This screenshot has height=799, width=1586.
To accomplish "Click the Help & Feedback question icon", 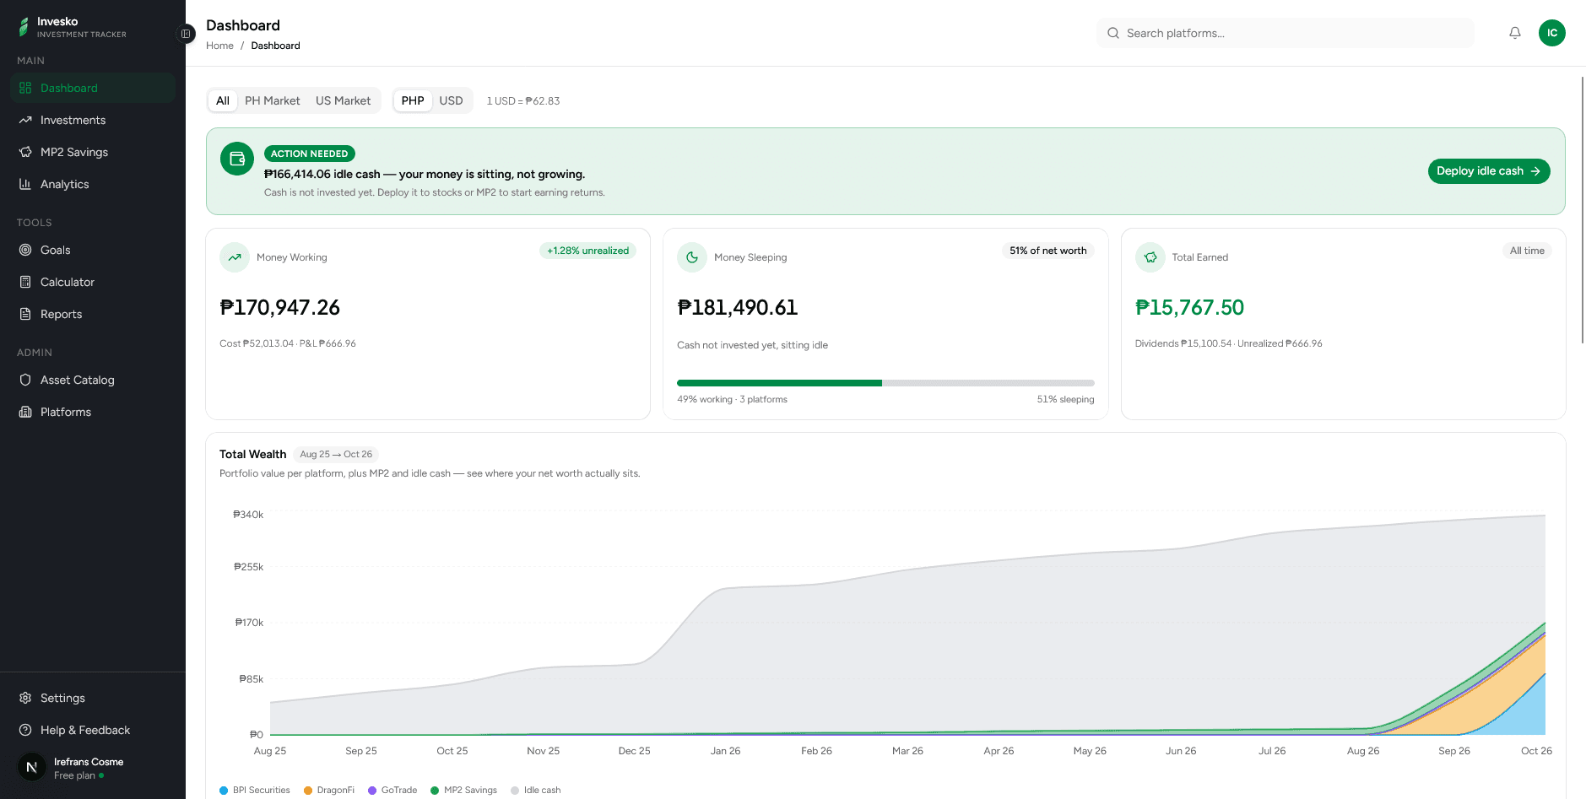I will click(25, 730).
